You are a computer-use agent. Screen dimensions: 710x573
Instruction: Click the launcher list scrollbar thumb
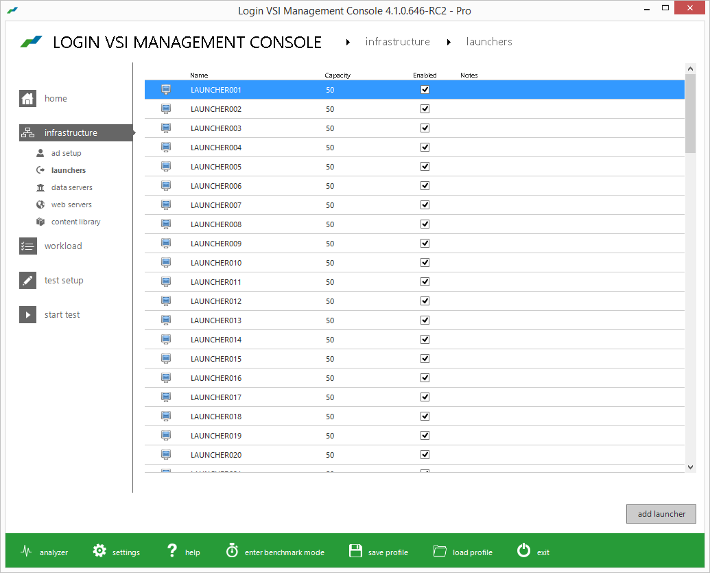click(690, 113)
